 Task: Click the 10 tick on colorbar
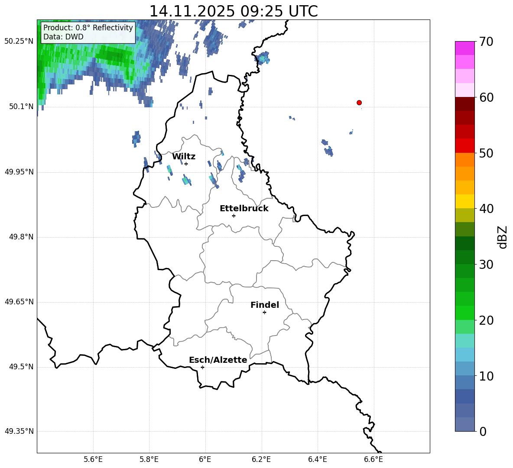click(486, 376)
